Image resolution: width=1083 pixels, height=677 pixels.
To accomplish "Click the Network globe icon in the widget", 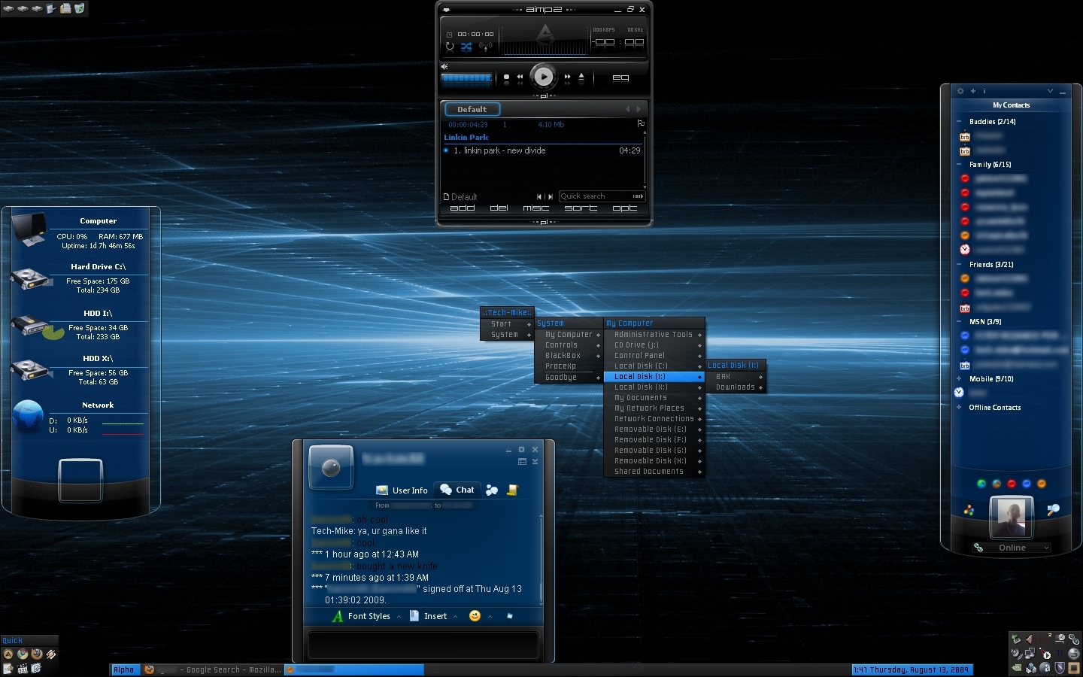I will pos(29,416).
